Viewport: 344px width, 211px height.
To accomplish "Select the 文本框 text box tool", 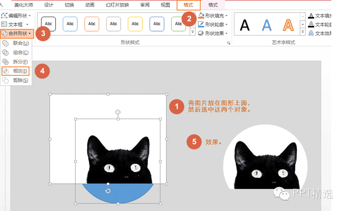I will [x=15, y=24].
